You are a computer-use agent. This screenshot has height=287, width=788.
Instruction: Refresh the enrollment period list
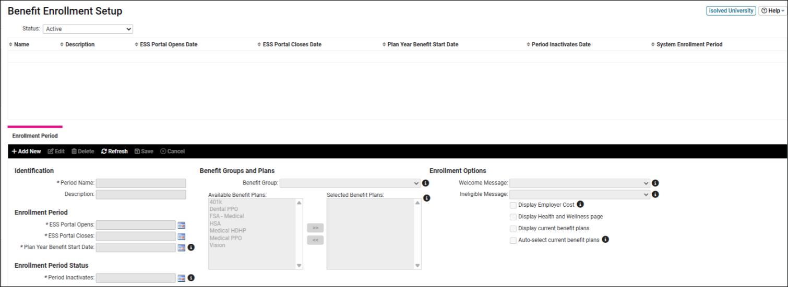point(114,152)
